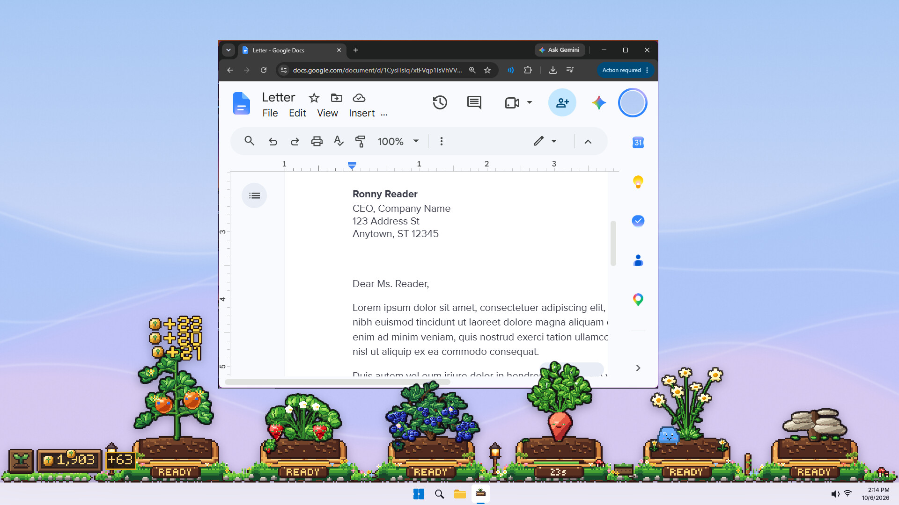The height and width of the screenshot is (505, 899).
Task: Open the Gemini sparkle icon in Docs
Action: (x=598, y=102)
